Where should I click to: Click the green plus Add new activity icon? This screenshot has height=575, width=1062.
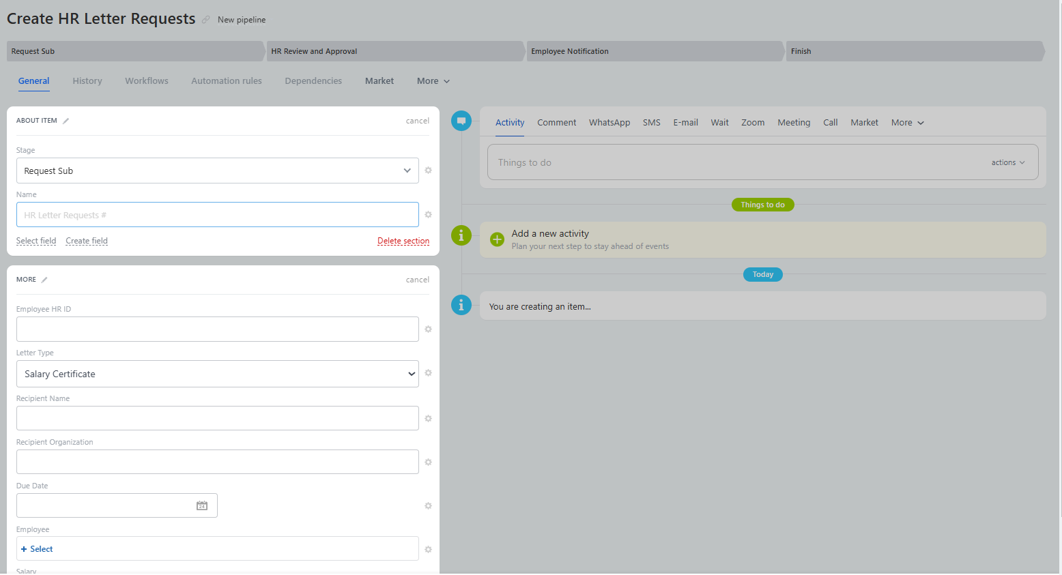point(497,239)
